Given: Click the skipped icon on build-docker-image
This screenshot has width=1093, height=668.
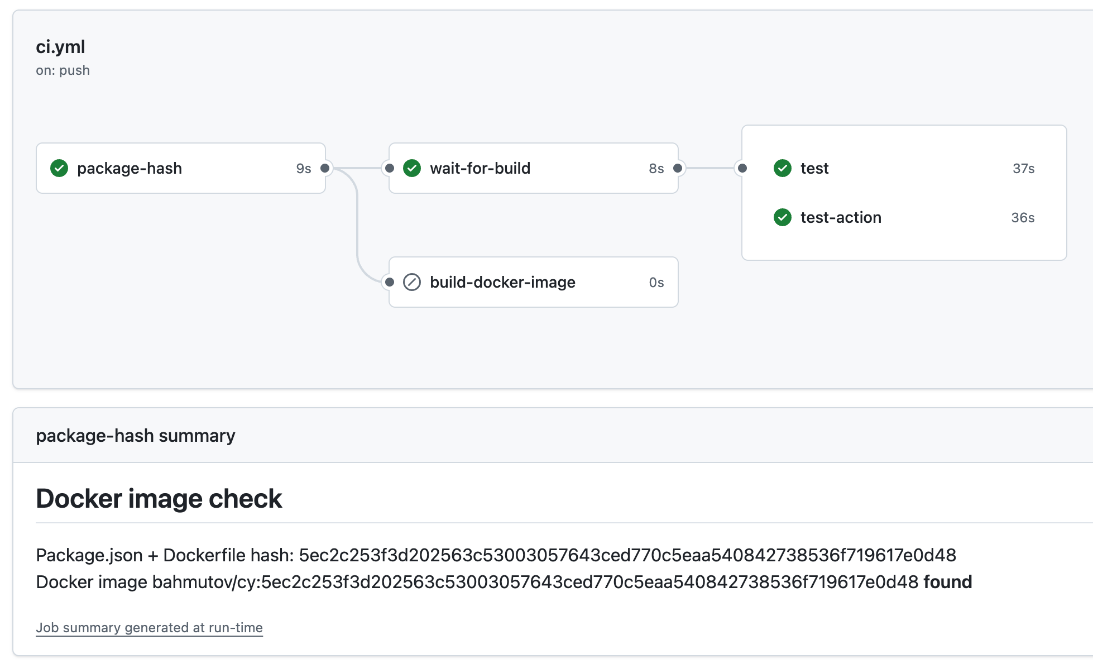Looking at the screenshot, I should pos(411,283).
